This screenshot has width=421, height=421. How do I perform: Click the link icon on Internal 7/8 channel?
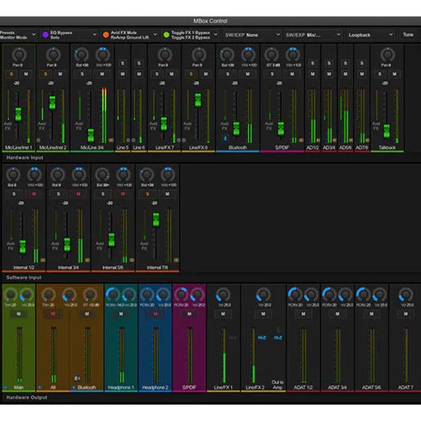coord(176,260)
